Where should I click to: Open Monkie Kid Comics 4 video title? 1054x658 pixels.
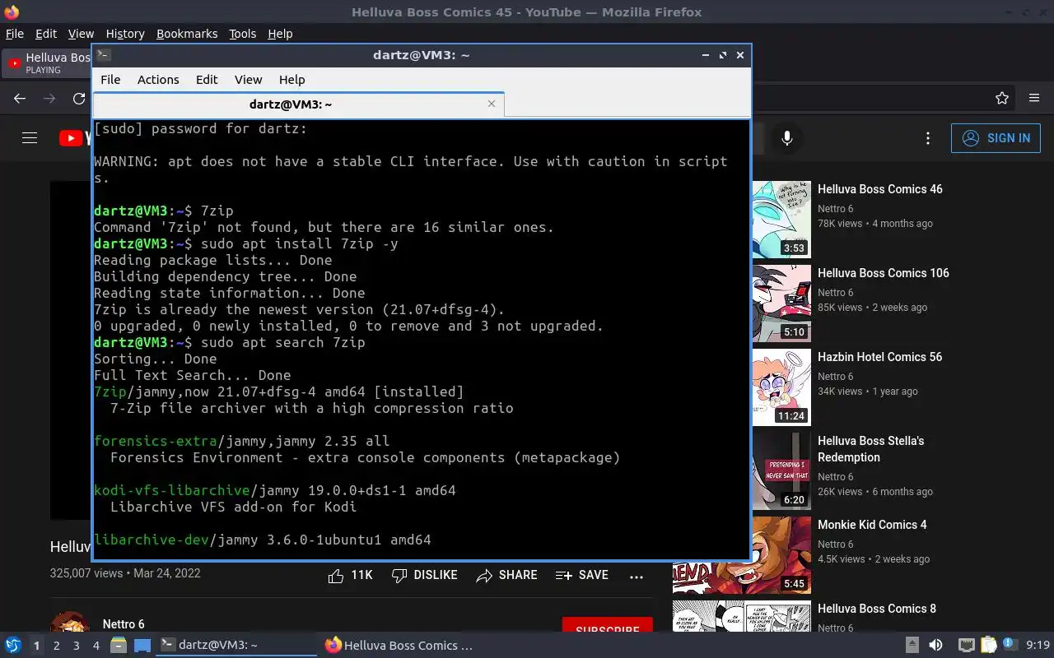(872, 525)
